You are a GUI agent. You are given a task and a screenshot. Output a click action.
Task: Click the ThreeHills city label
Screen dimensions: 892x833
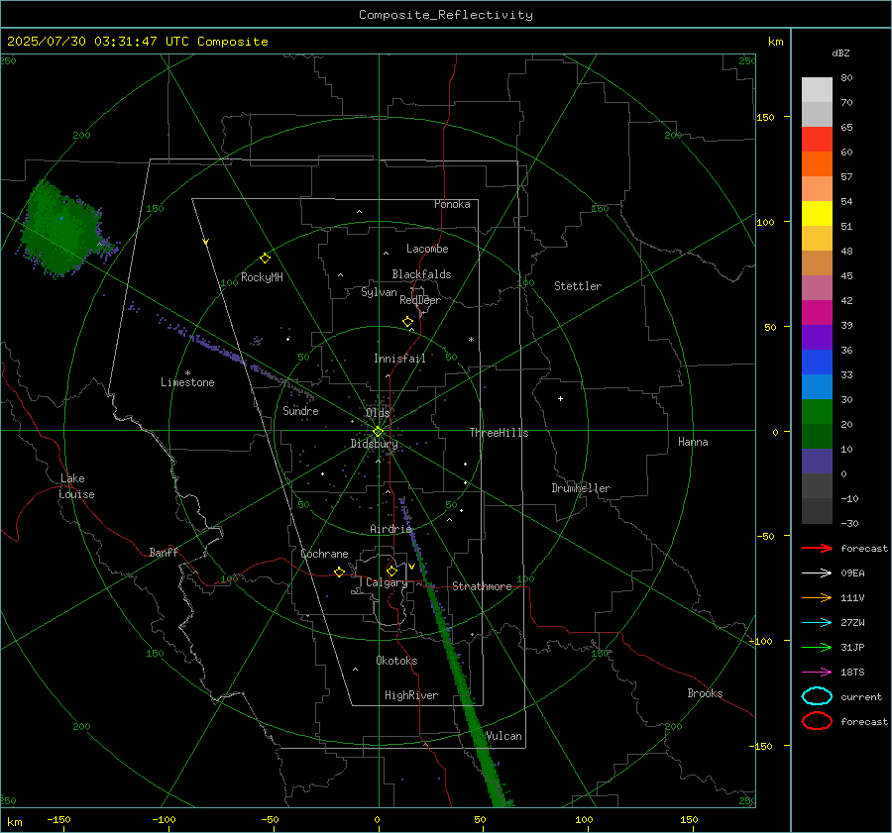pyautogui.click(x=499, y=433)
